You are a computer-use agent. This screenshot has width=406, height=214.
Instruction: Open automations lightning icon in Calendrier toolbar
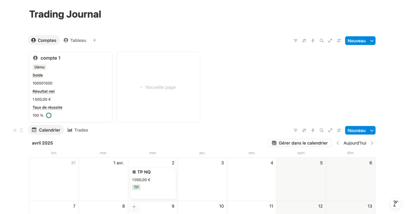pyautogui.click(x=313, y=130)
